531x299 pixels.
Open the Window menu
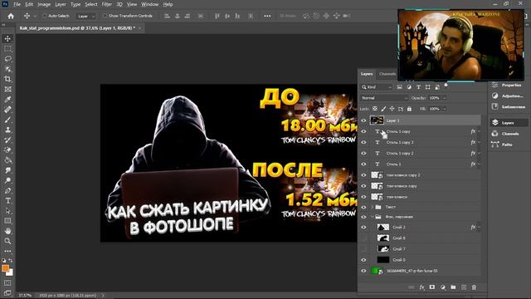coord(149,4)
